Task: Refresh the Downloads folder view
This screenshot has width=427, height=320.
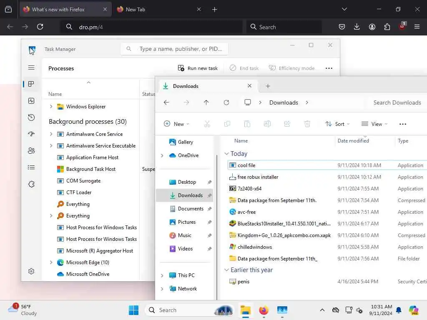Action: click(x=226, y=102)
